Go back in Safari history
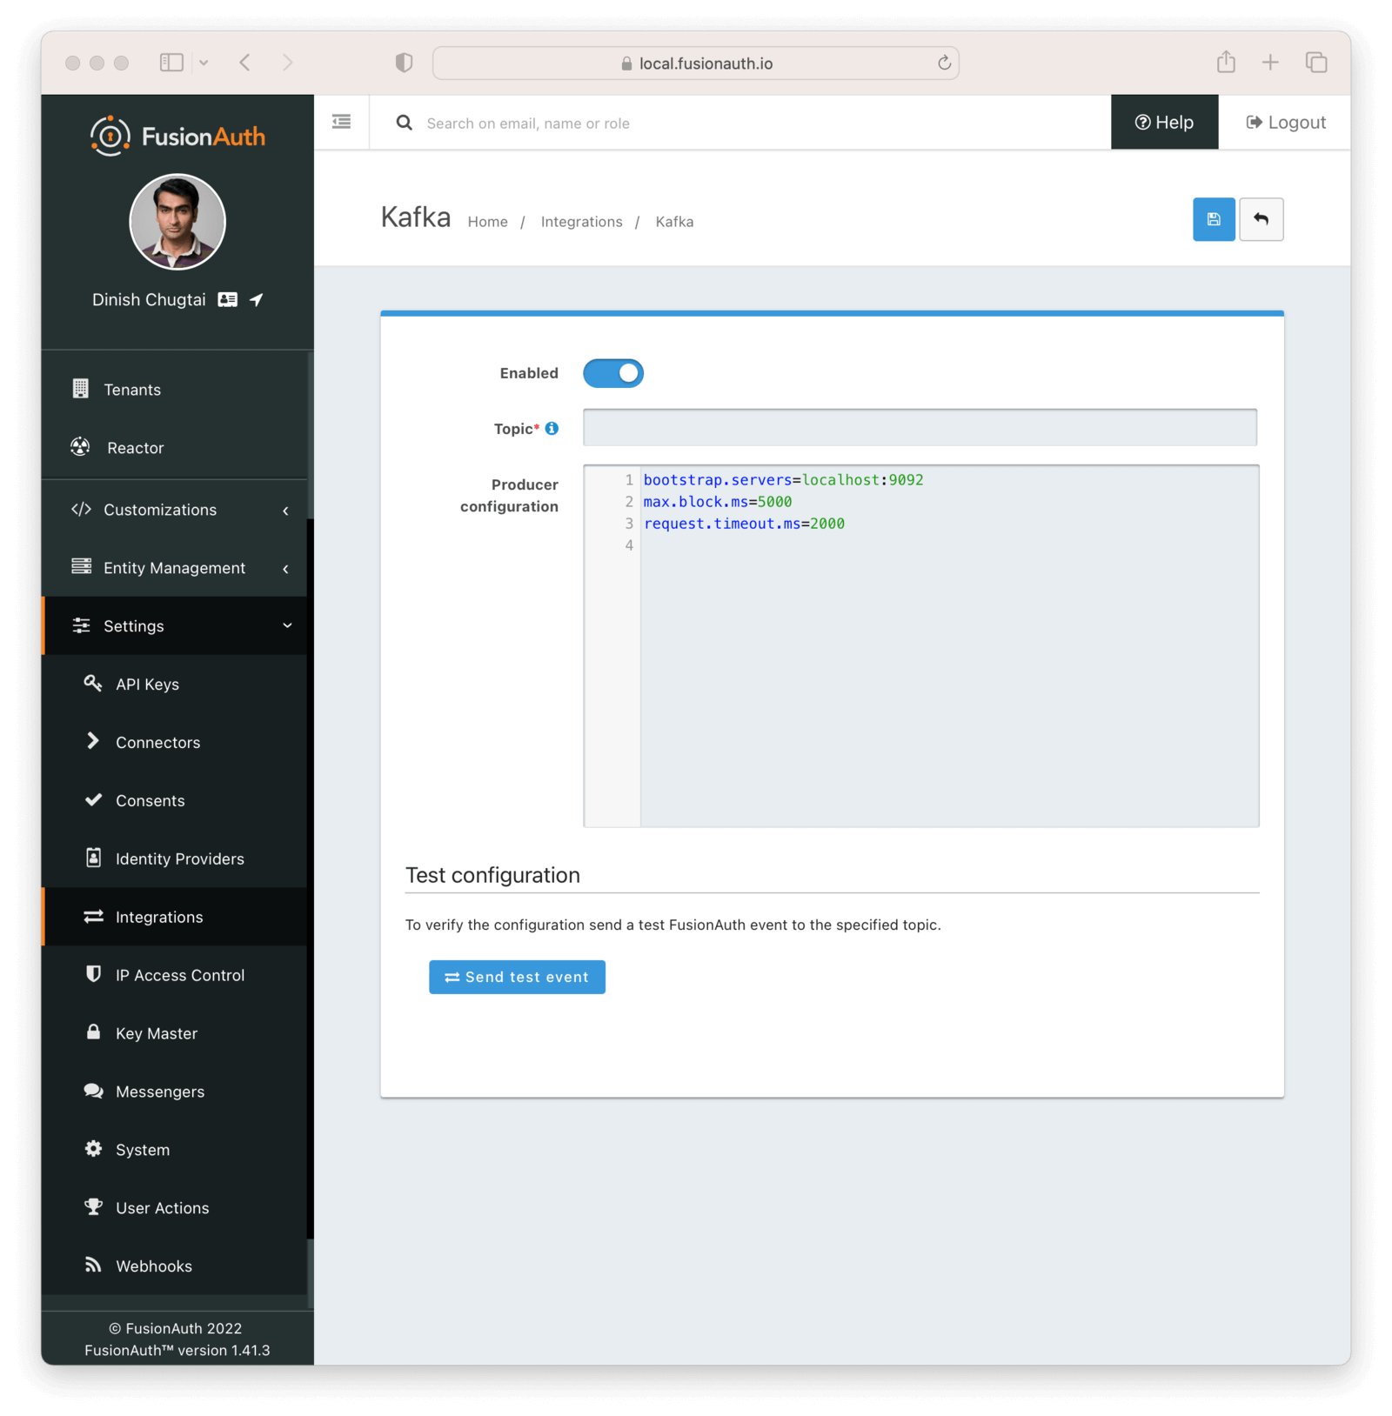The width and height of the screenshot is (1392, 1416). [245, 63]
